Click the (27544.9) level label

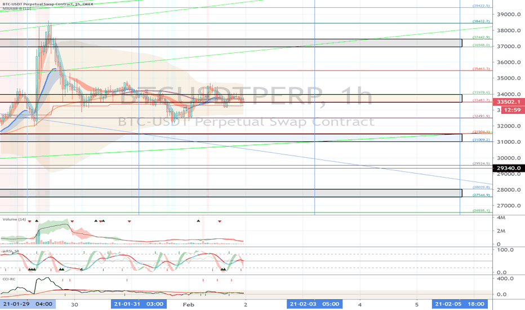(481, 195)
